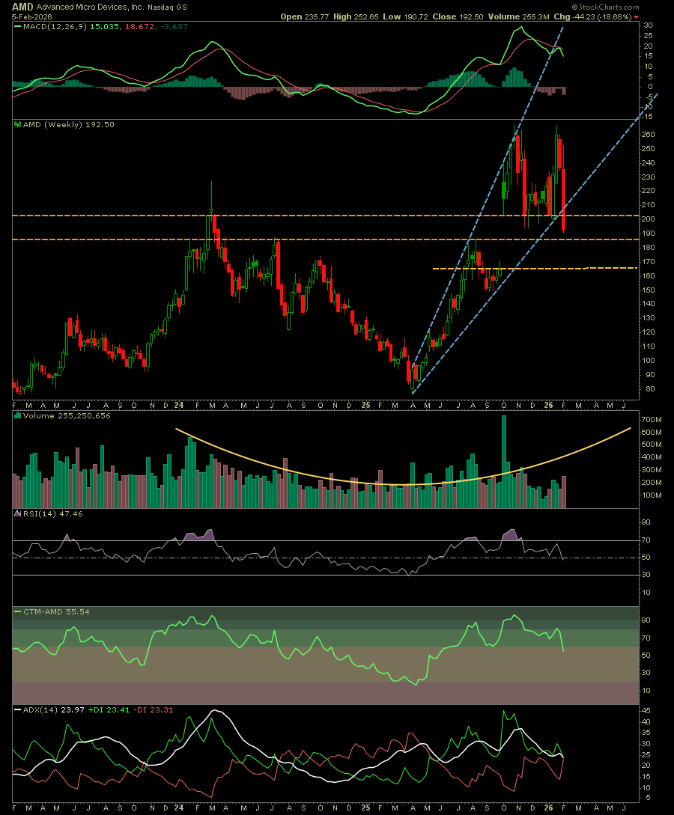This screenshot has width=674, height=815.
Task: Click the -DI 23.31 legend value
Action: coord(154,709)
